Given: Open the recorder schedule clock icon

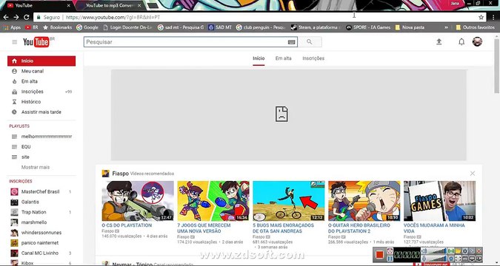Looking at the screenshot, I should coord(390,250).
